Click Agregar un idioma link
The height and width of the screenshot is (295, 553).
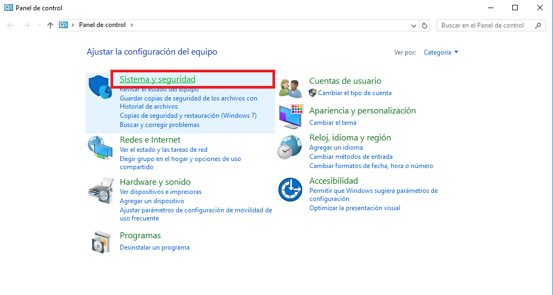(336, 147)
